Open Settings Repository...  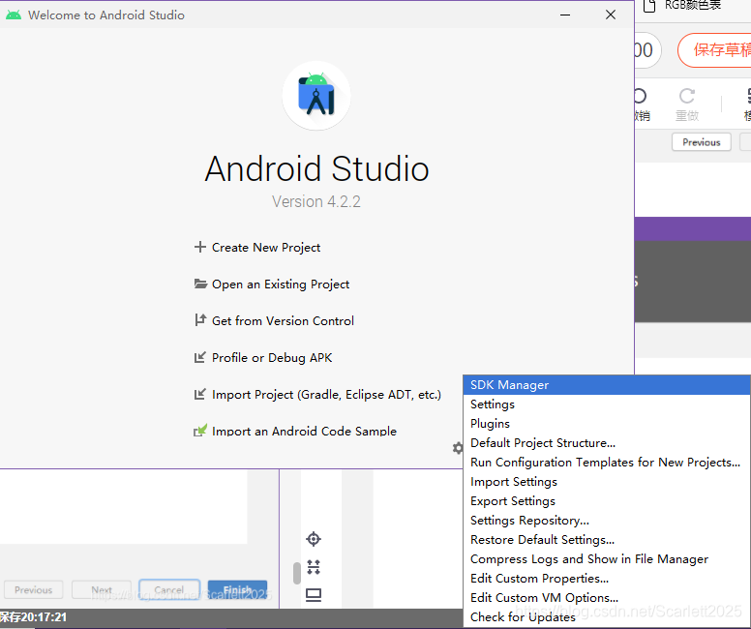click(x=607, y=521)
